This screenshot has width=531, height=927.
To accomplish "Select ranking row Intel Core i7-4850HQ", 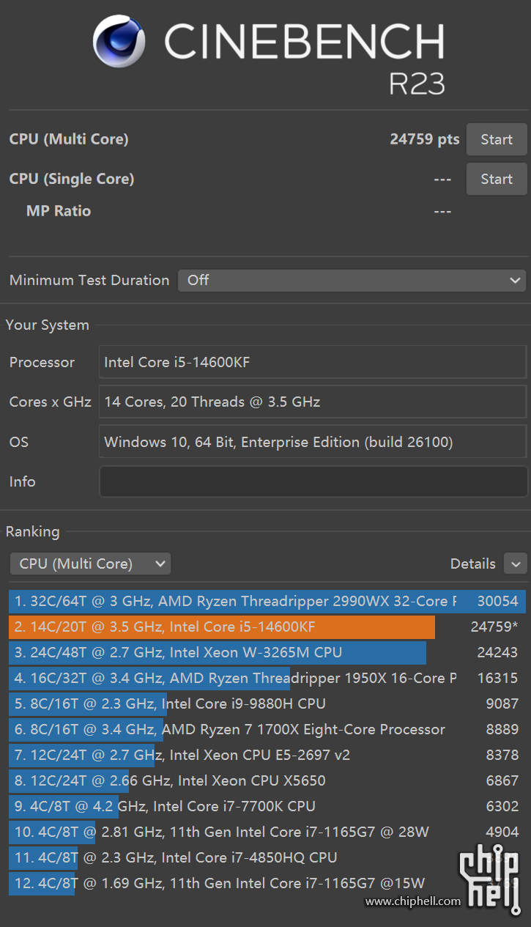I will 267,858.
